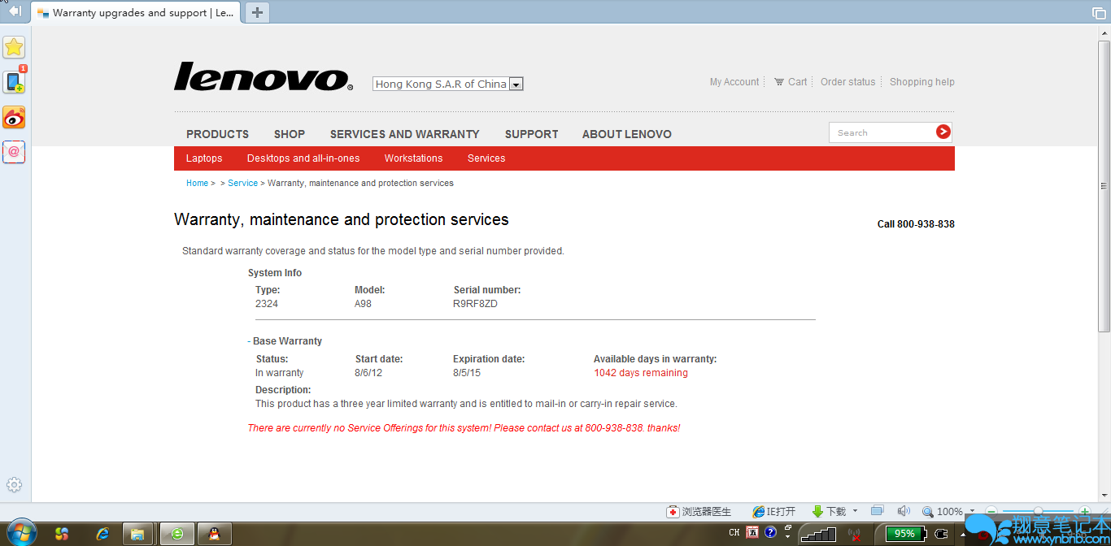Click the '1042 days remaining' text
1111x546 pixels.
641,373
